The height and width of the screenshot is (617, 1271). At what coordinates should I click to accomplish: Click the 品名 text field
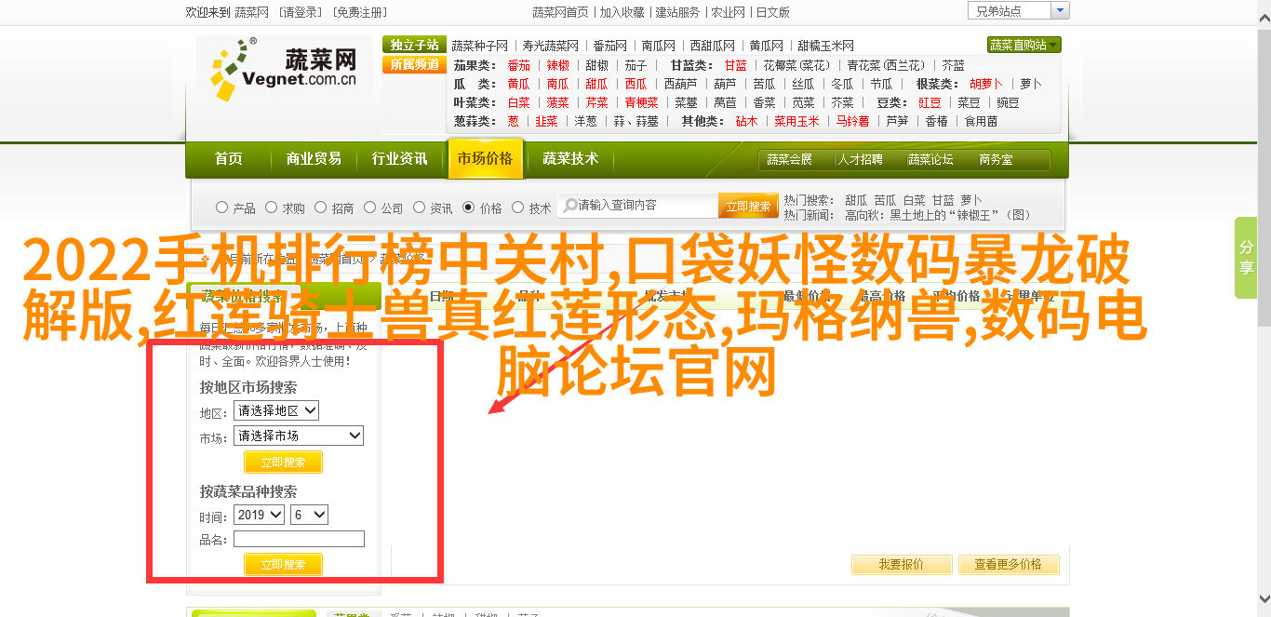(x=299, y=539)
